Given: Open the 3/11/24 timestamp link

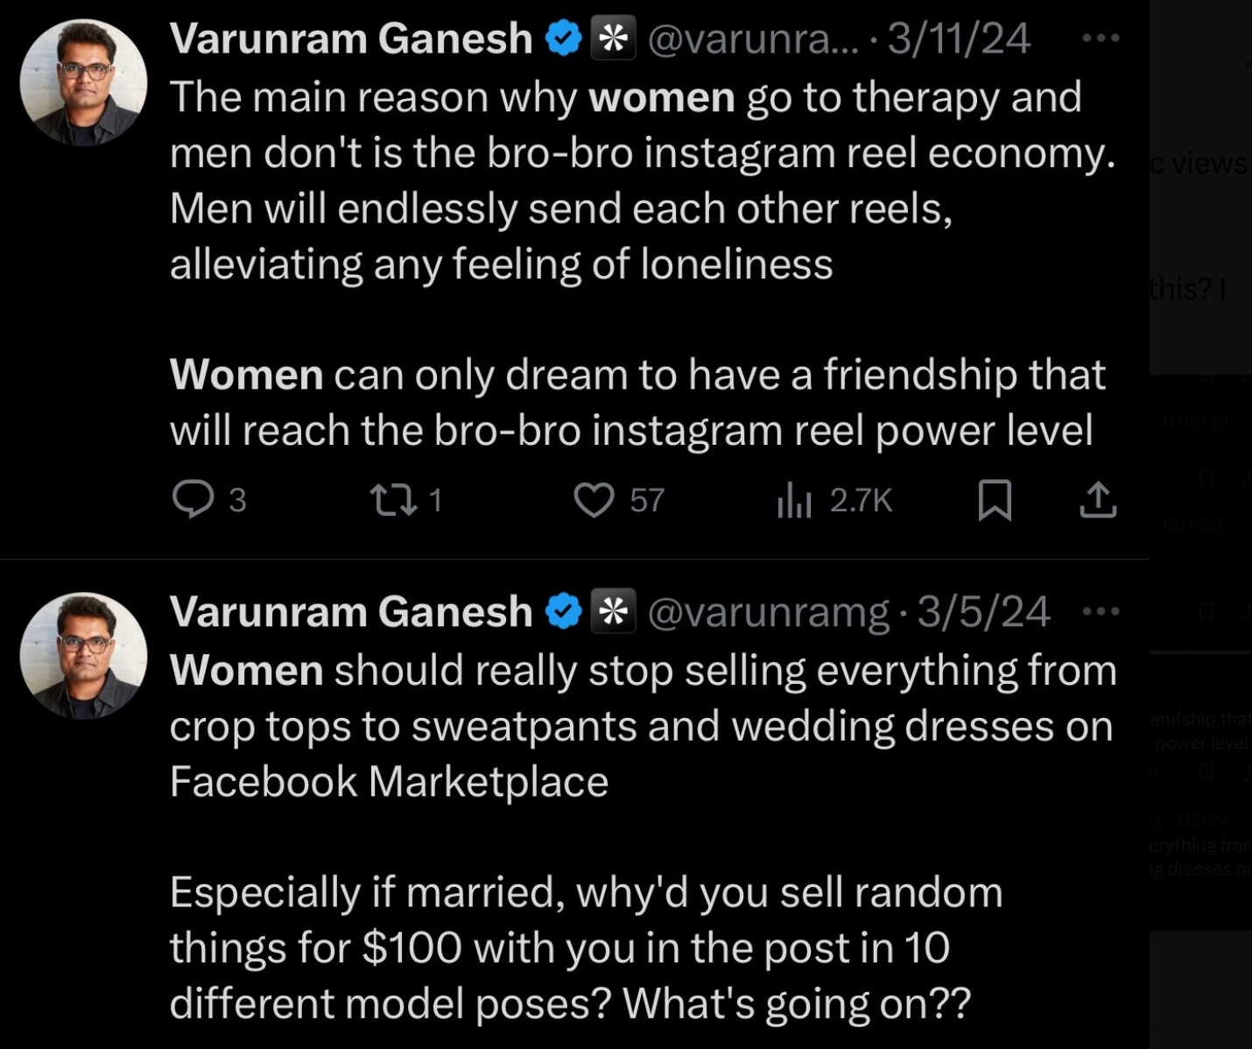Looking at the screenshot, I should [959, 39].
